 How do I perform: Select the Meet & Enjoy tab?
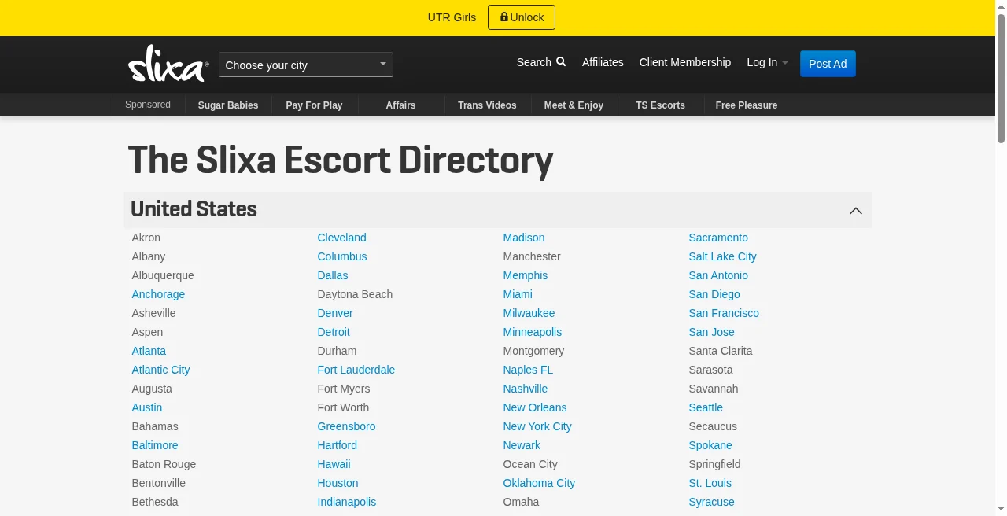[574, 105]
